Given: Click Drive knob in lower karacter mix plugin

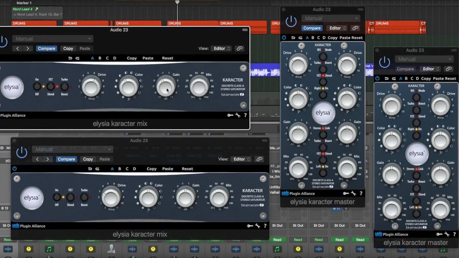Looking at the screenshot, I should pos(111,197).
